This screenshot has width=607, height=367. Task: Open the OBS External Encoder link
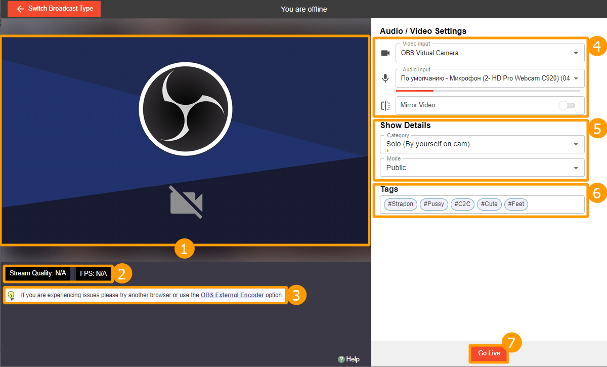(x=232, y=295)
